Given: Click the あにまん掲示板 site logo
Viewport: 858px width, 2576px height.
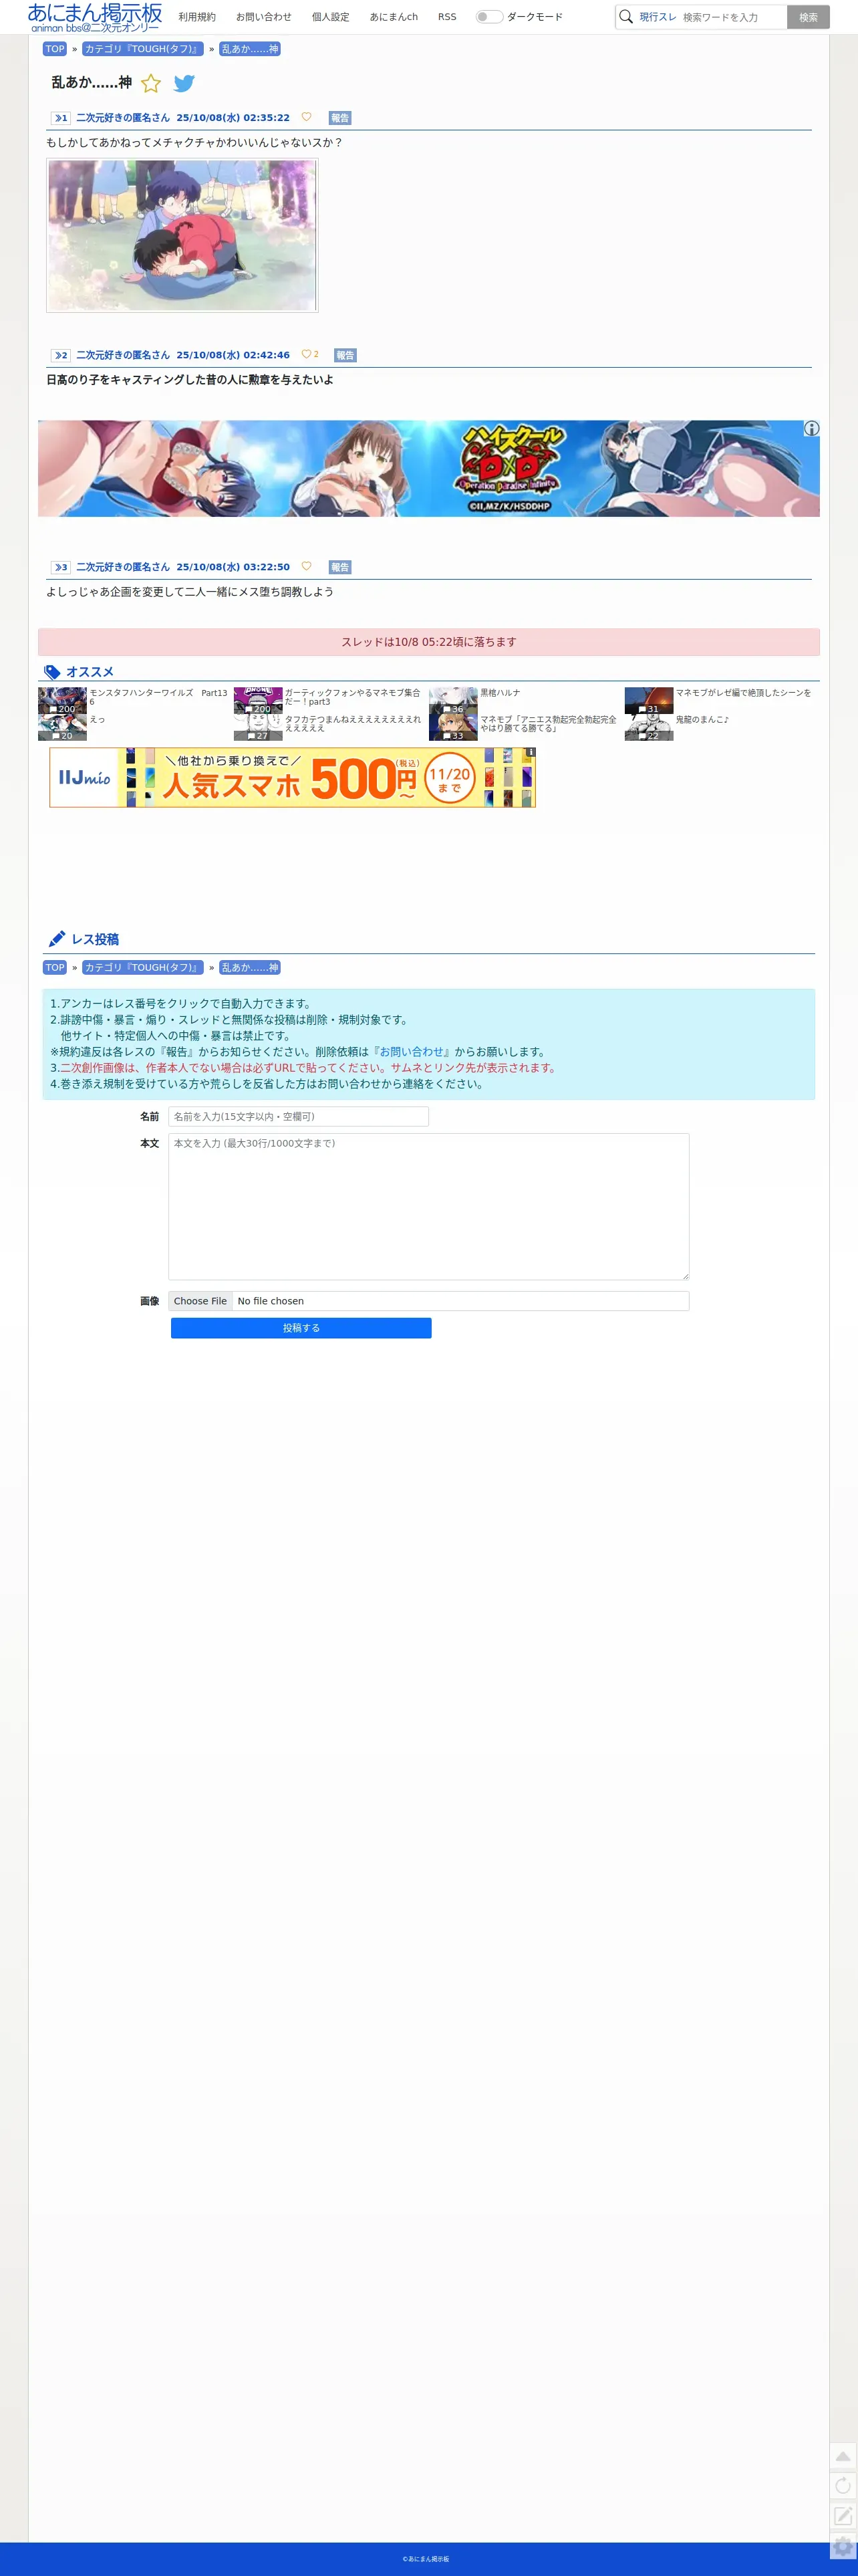Looking at the screenshot, I should click(x=95, y=17).
